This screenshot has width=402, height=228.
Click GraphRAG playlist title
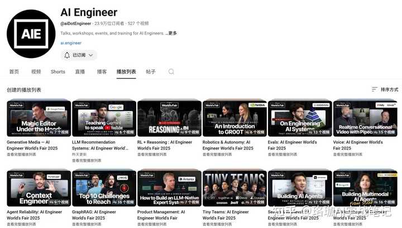coord(94,215)
